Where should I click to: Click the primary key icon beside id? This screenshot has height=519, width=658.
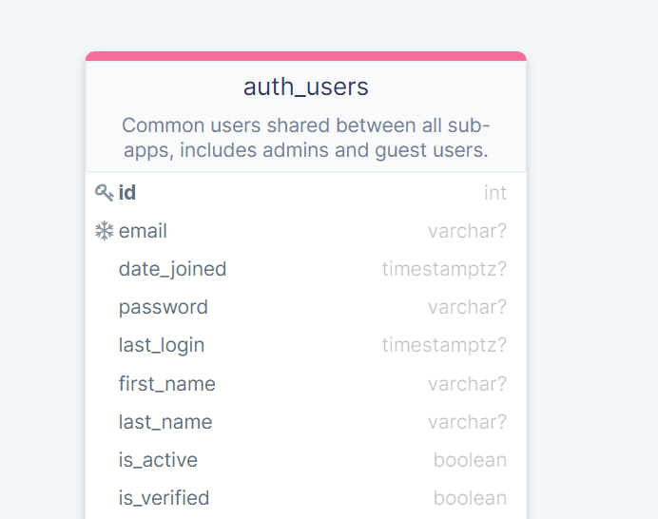[x=104, y=193]
